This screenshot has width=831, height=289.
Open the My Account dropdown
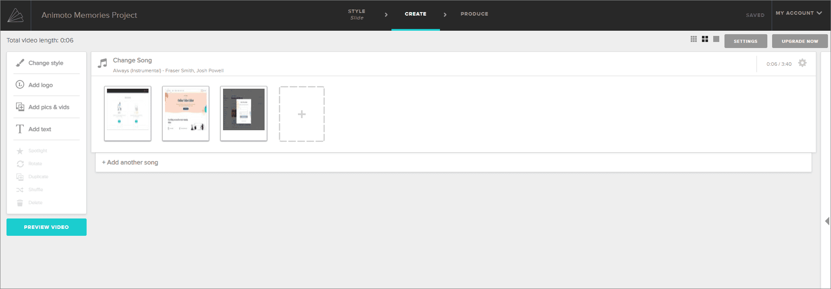(x=799, y=13)
